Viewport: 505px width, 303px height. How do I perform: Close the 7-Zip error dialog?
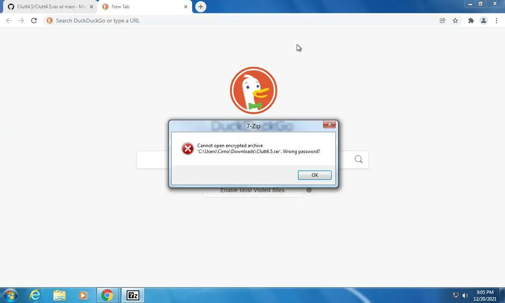[x=329, y=124]
